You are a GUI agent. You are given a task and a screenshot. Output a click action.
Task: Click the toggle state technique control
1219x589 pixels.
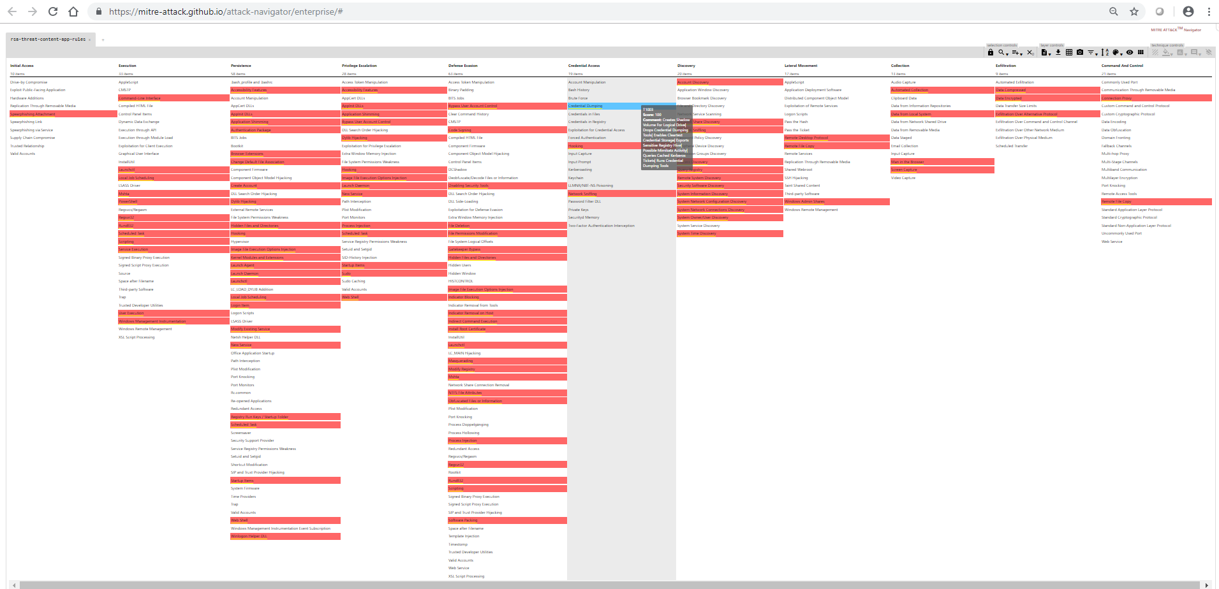point(1155,52)
